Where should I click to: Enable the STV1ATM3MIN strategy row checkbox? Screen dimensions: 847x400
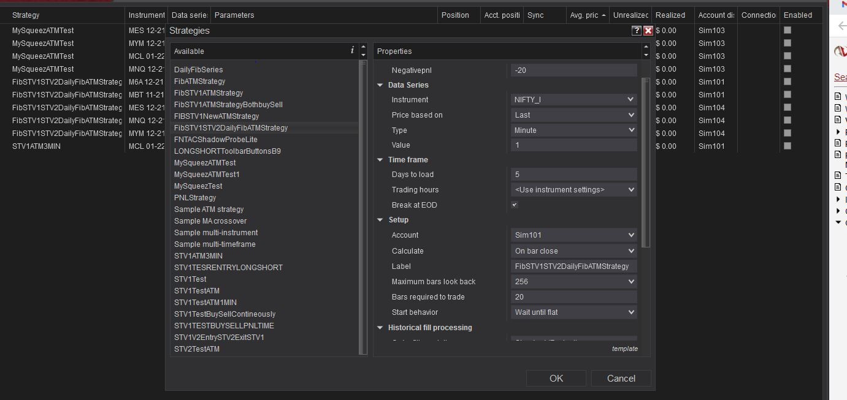click(788, 146)
